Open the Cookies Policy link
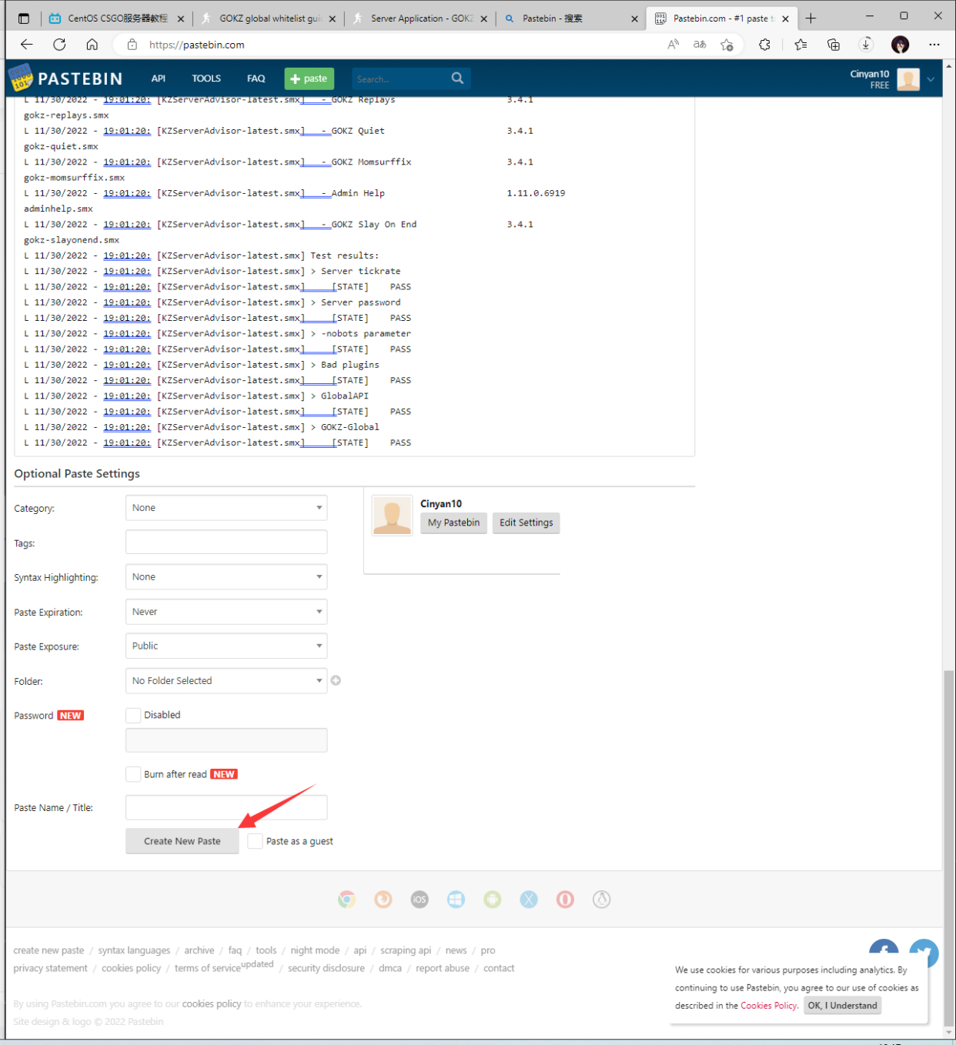 coord(768,1006)
